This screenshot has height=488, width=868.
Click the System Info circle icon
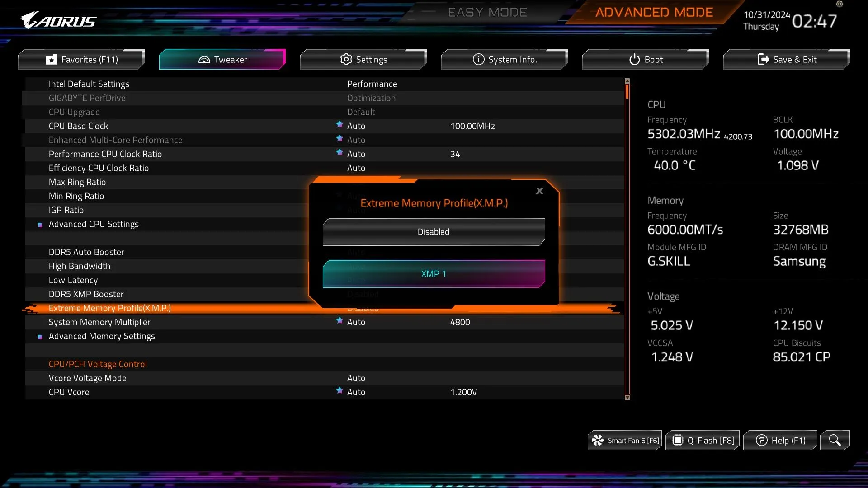(x=478, y=59)
